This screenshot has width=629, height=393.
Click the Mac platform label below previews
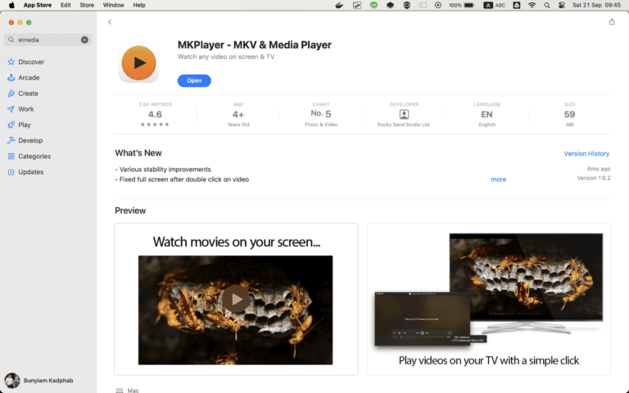[x=133, y=391]
